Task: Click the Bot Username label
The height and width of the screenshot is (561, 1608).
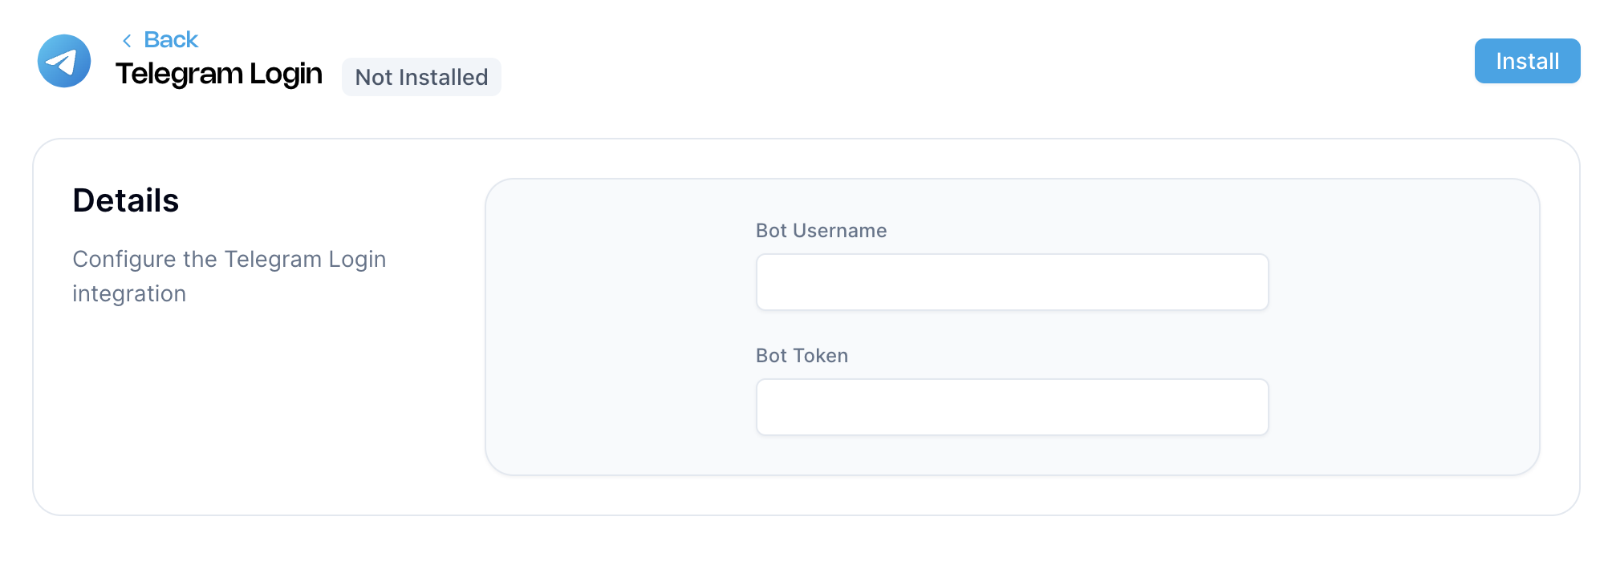Action: click(x=821, y=230)
